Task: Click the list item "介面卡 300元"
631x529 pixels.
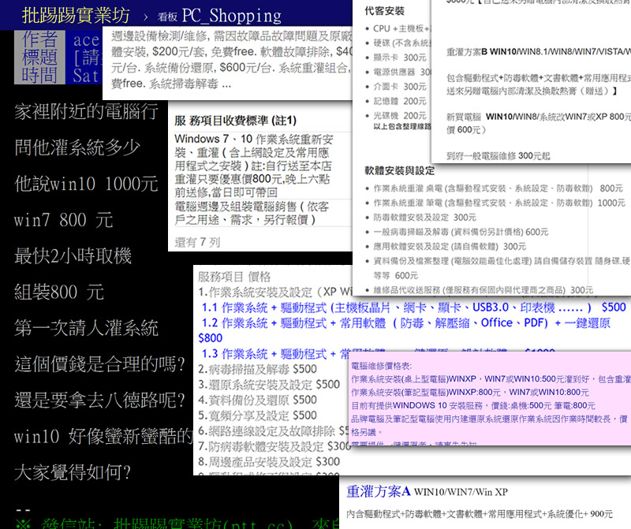Action: point(400,87)
